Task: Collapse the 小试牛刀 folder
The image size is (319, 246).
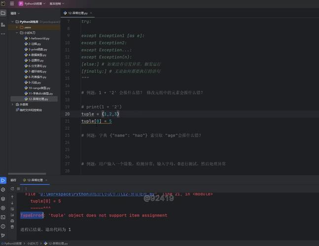Action: 17,32
